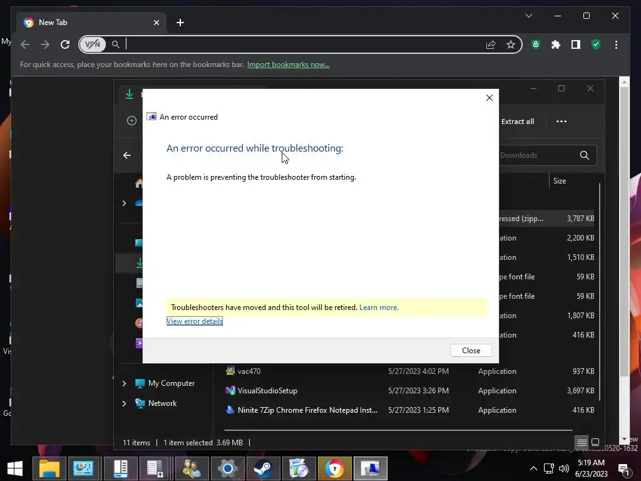Viewport: 641px width, 481px height.
Task: Open tab search dropdown chevron
Action: pyautogui.click(x=529, y=16)
